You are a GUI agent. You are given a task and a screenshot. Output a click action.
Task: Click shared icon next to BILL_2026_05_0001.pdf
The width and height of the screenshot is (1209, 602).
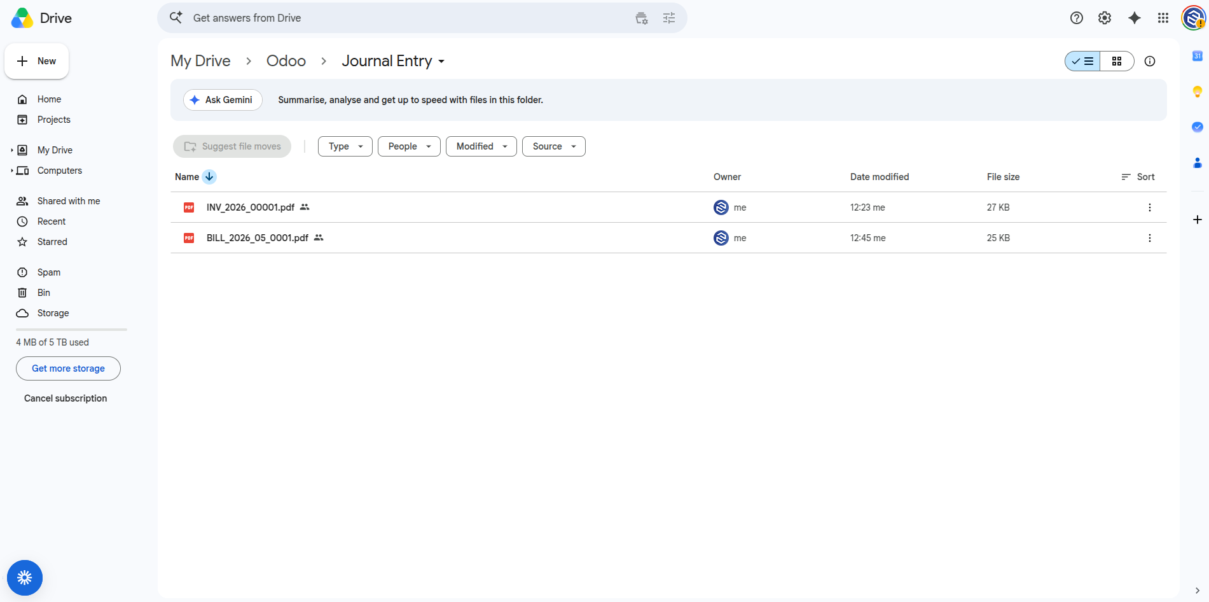[x=319, y=238]
